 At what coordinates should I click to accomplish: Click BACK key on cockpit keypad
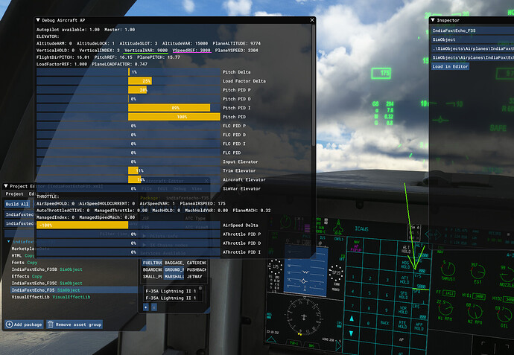point(385,323)
